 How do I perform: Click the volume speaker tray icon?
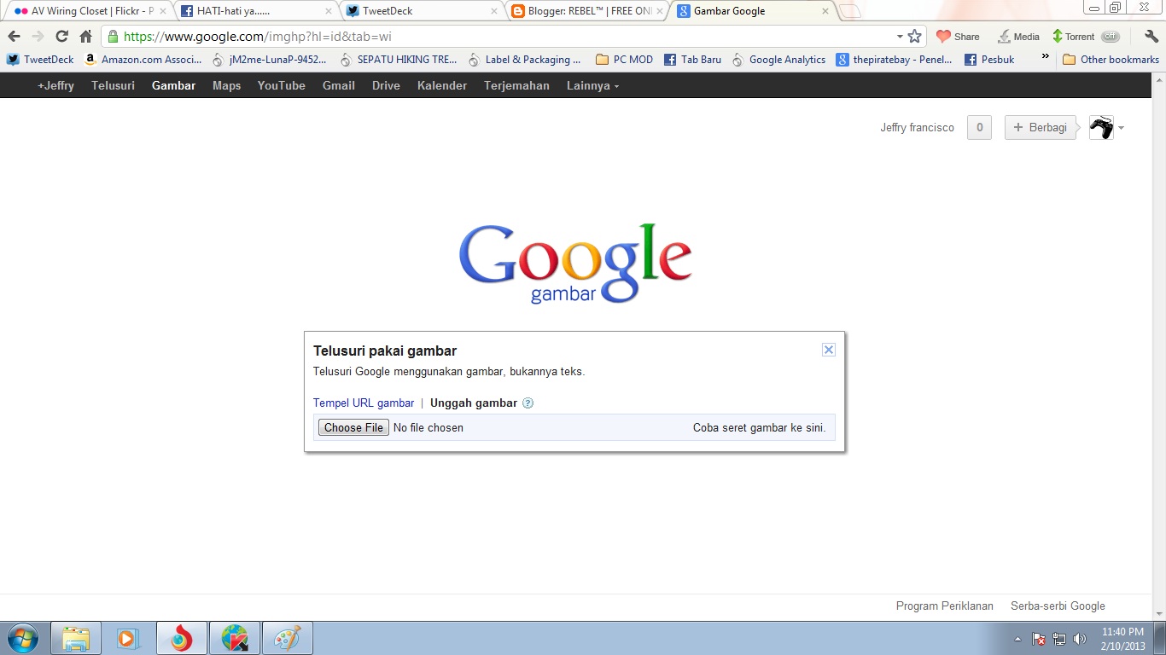point(1080,639)
